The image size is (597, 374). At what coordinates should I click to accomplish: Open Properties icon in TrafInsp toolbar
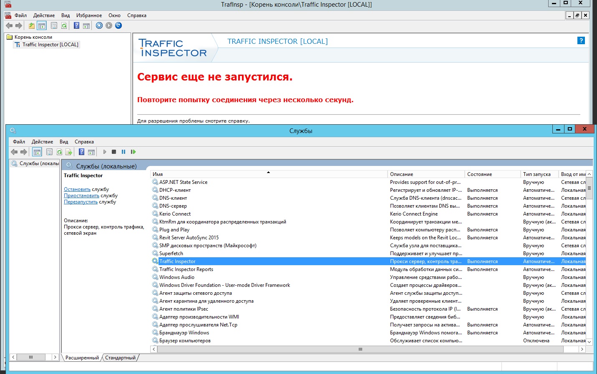click(54, 25)
